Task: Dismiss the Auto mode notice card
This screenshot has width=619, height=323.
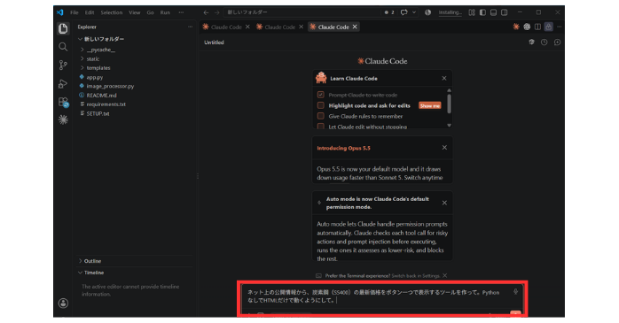Action: 444,203
